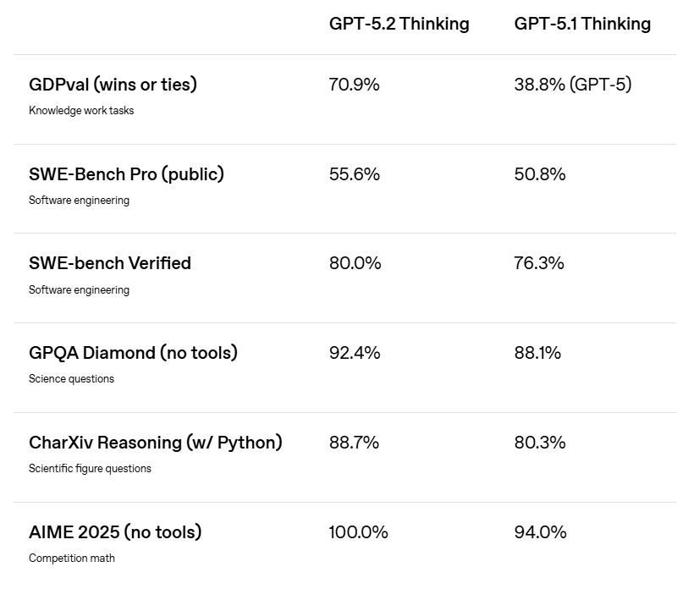The width and height of the screenshot is (683, 589).
Task: Click the GPT-5.2 Thinking column header
Action: pos(399,24)
